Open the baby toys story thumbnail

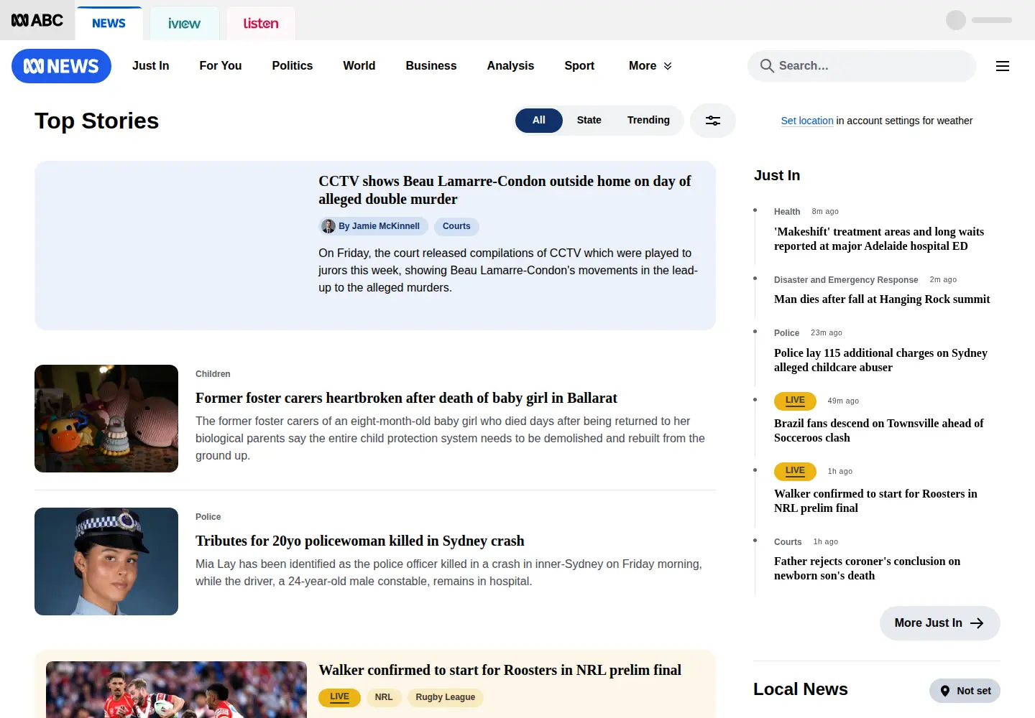coord(106,419)
